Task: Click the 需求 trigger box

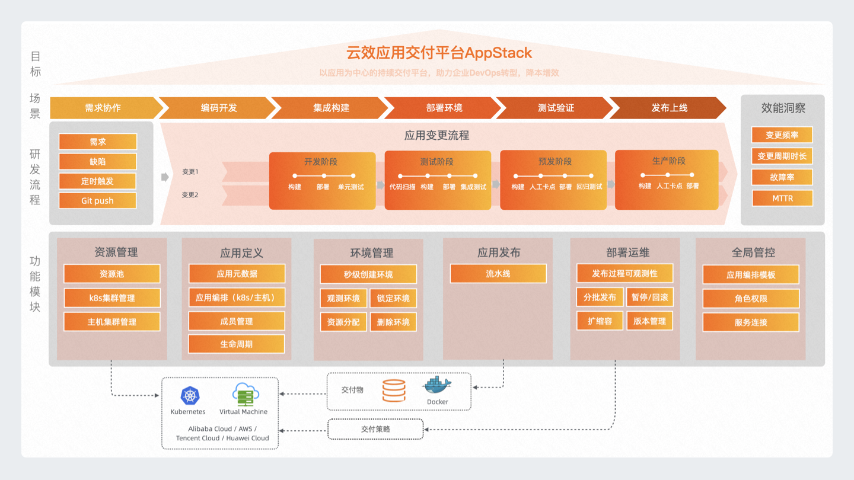Action: pyautogui.click(x=98, y=142)
